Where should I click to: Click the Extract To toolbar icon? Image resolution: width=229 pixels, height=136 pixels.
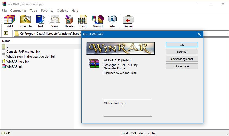(x=25, y=19)
